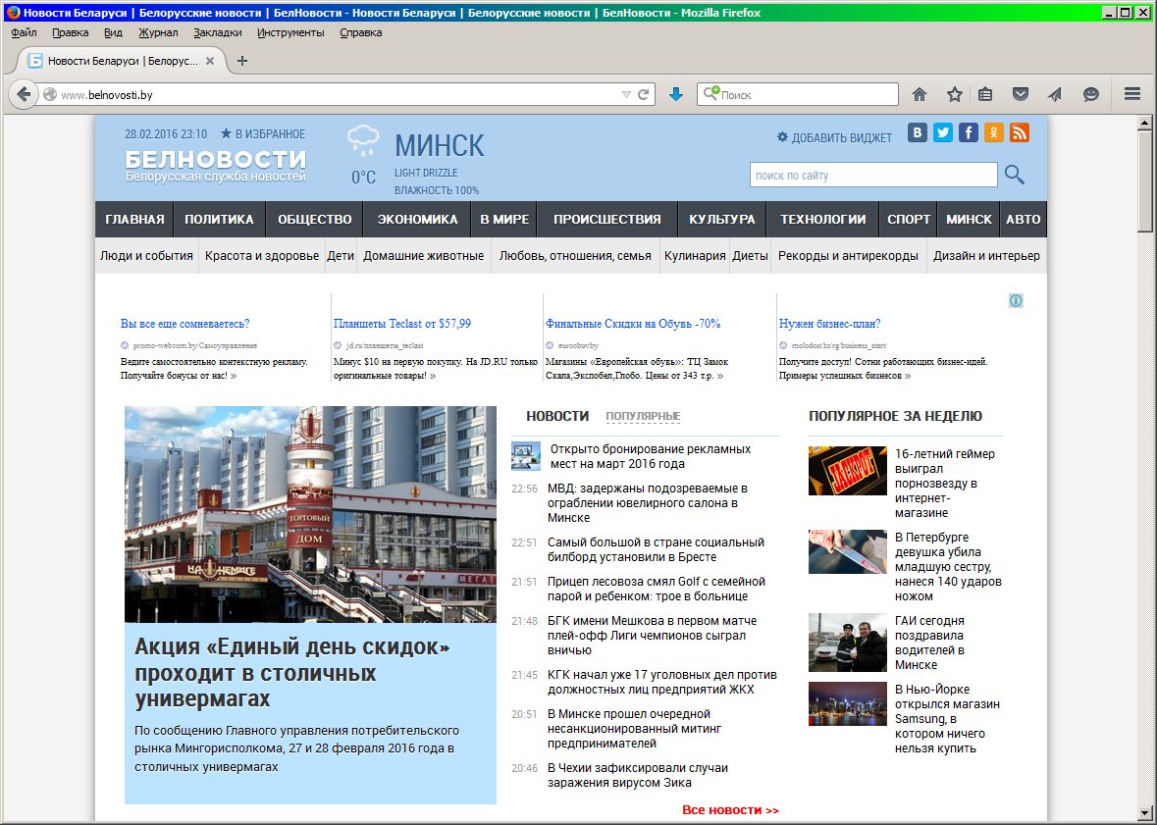Open the Закладки menu
Viewport: 1157px width, 825px height.
coord(217,32)
